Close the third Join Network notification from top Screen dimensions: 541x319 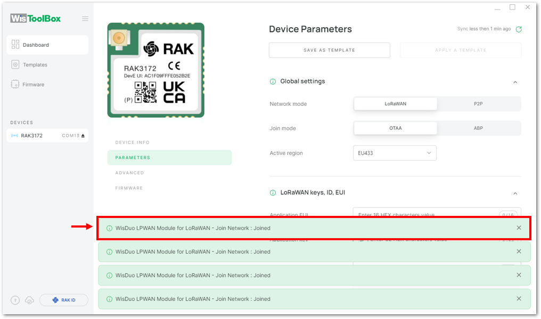(519, 275)
